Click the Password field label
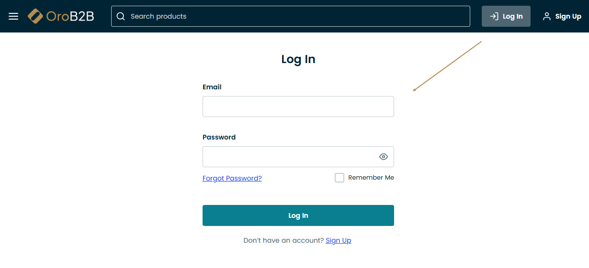 [219, 137]
